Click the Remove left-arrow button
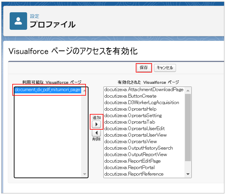The height and width of the screenshot is (194, 225). 96,133
